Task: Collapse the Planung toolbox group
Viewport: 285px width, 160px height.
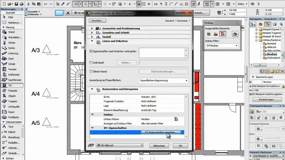Action: pos(4,27)
